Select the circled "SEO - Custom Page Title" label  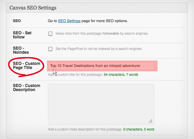pos(27,66)
